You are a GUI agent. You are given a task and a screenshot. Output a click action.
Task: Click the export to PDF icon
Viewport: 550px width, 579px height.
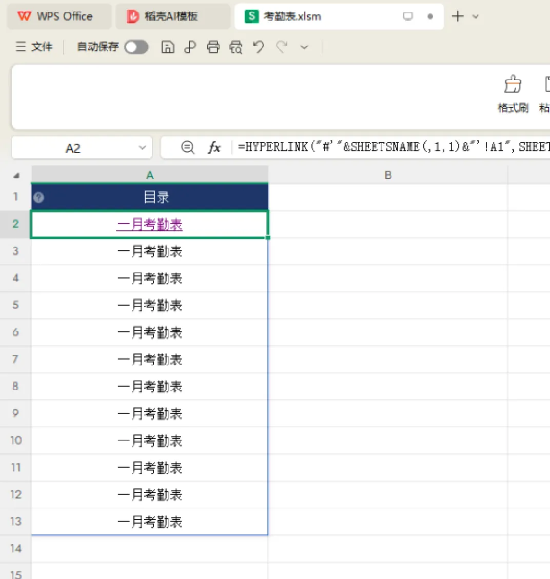click(190, 47)
